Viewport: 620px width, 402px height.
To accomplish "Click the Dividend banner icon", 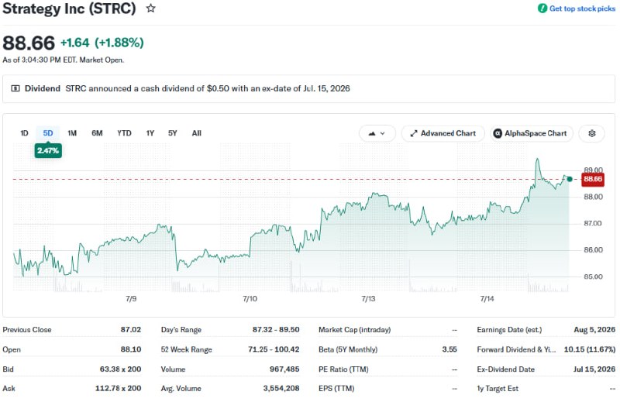I will point(15,88).
